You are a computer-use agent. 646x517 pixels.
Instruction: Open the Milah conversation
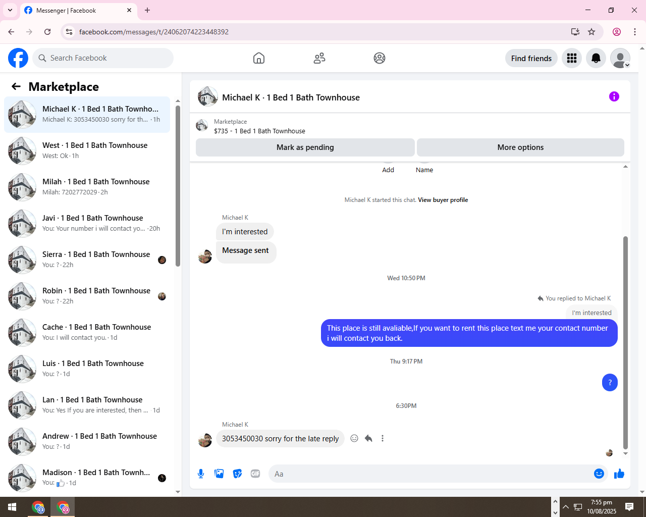click(87, 187)
